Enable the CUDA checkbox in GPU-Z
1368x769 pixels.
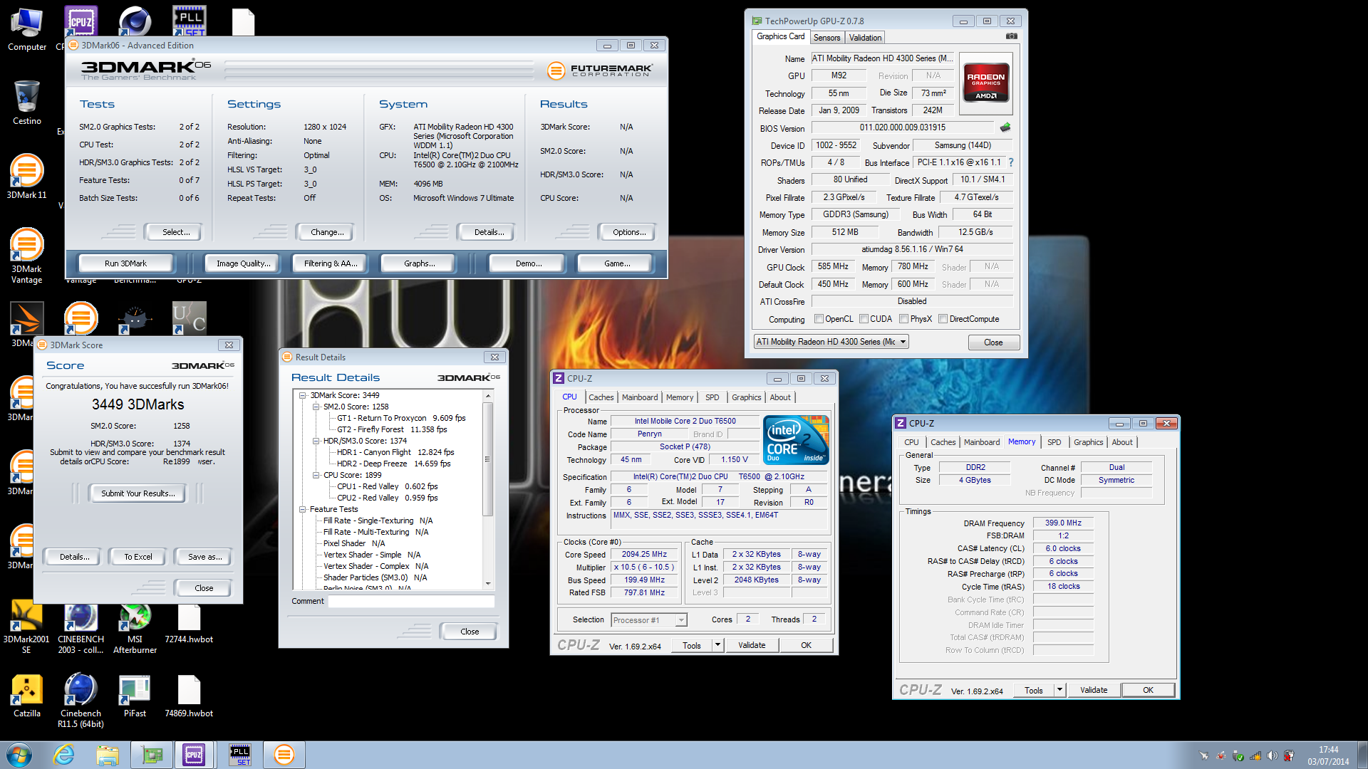point(864,319)
